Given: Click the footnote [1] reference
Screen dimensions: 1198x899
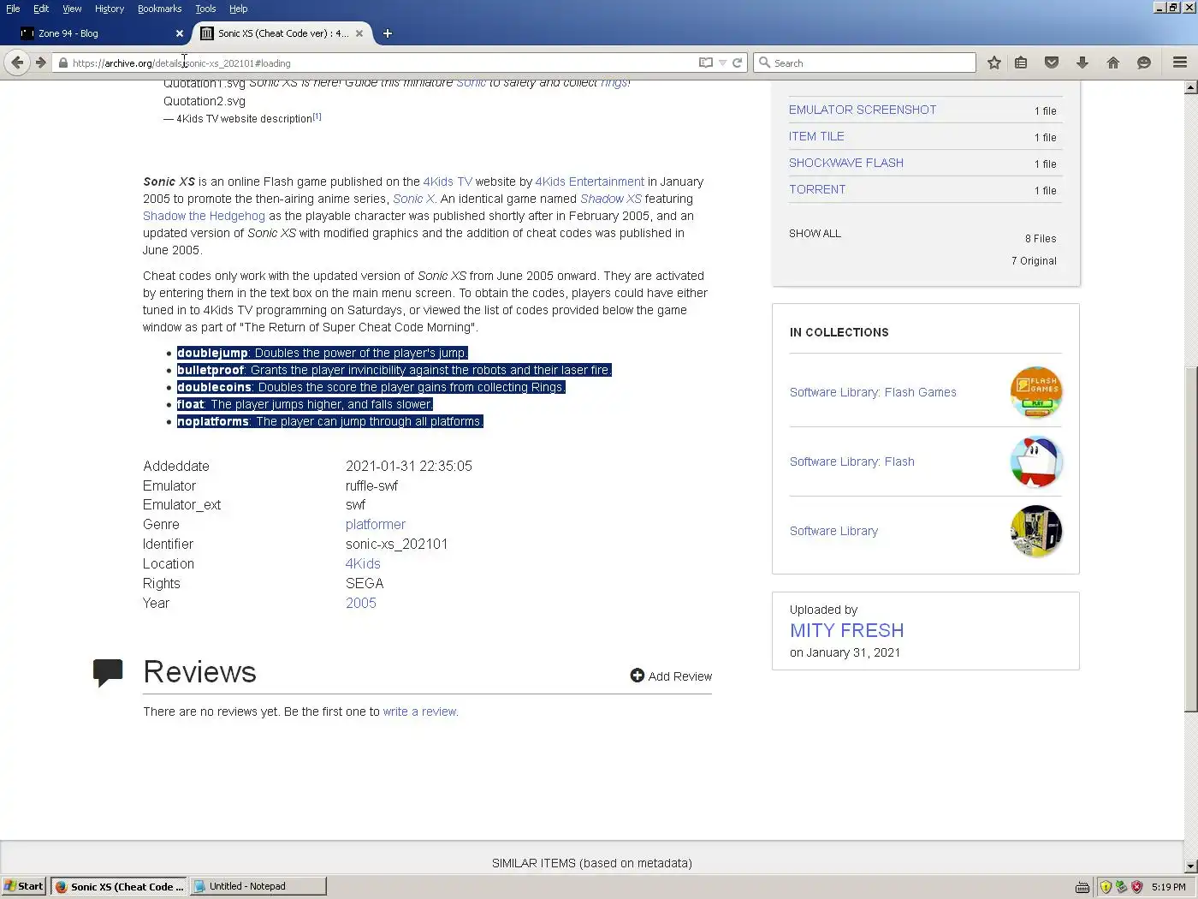Looking at the screenshot, I should click(317, 116).
